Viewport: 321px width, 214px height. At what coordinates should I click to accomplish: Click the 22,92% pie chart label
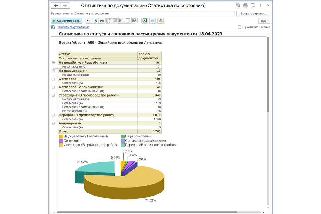pyautogui.click(x=82, y=162)
